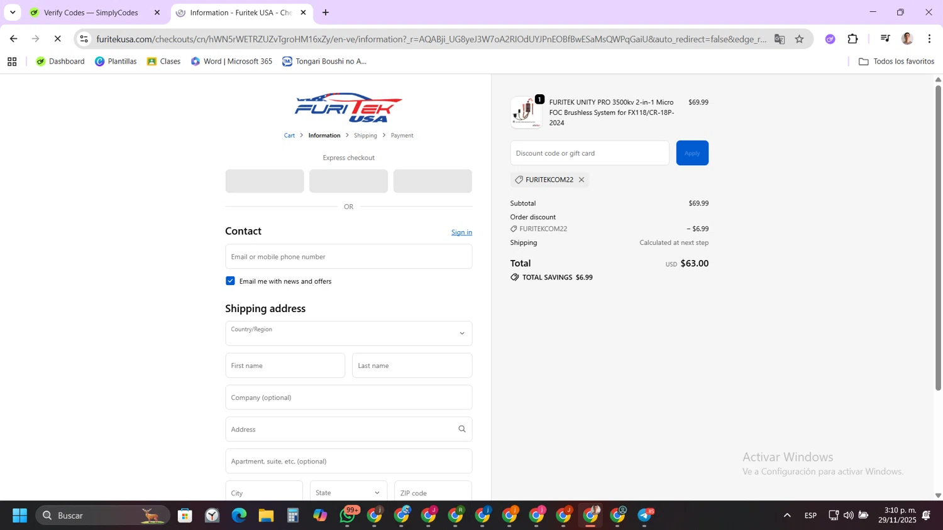Screen dimensions: 943x530
Task: Open Calculator from taskbar
Action: point(293,516)
